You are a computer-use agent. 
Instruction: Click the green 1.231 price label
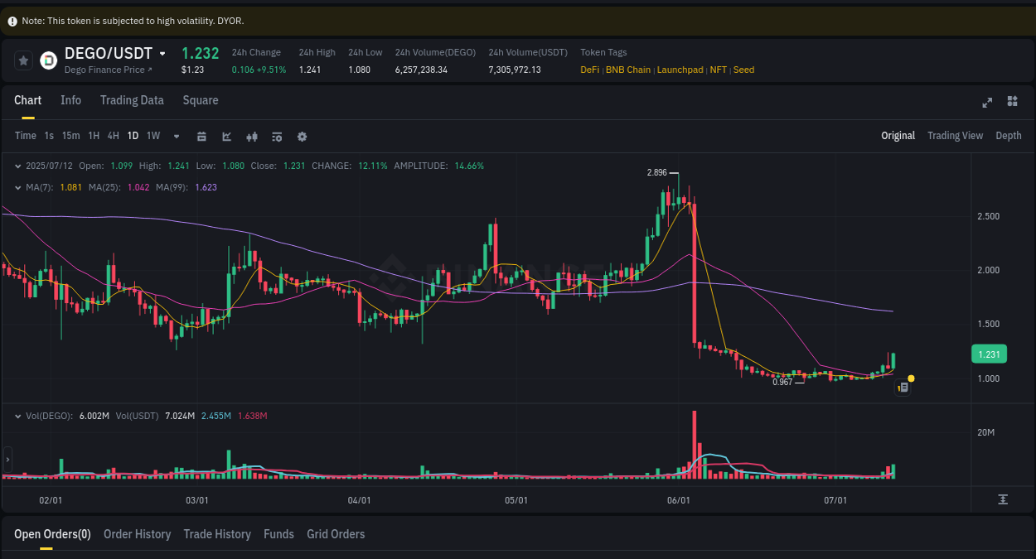pyautogui.click(x=989, y=354)
